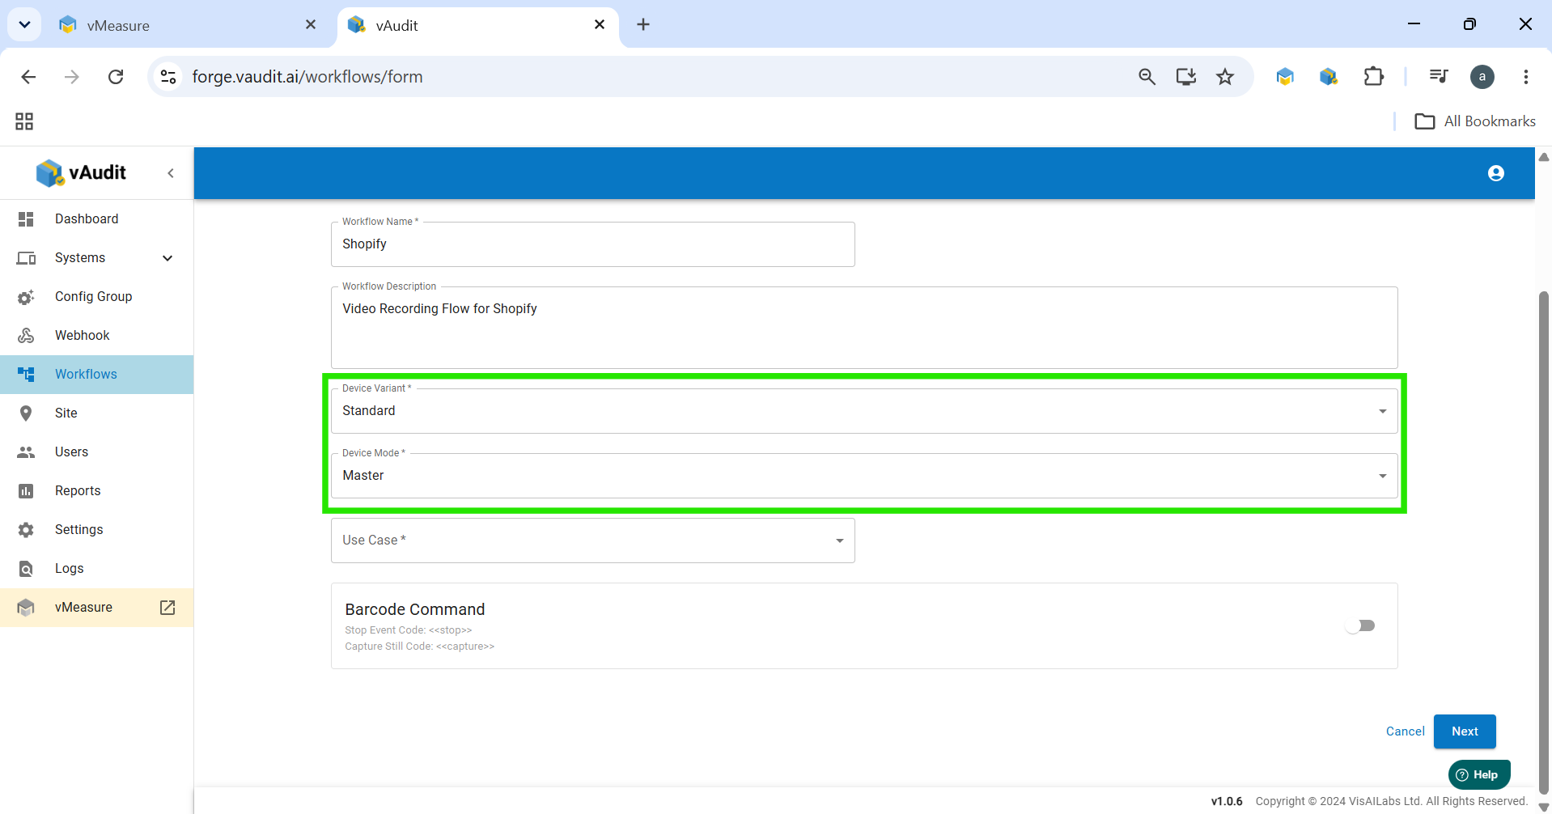
Task: Open the Use Case dropdown
Action: click(x=592, y=541)
